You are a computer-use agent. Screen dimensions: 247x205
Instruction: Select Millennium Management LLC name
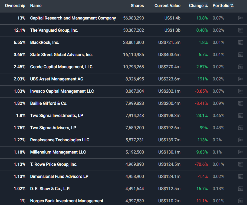pos(58,152)
